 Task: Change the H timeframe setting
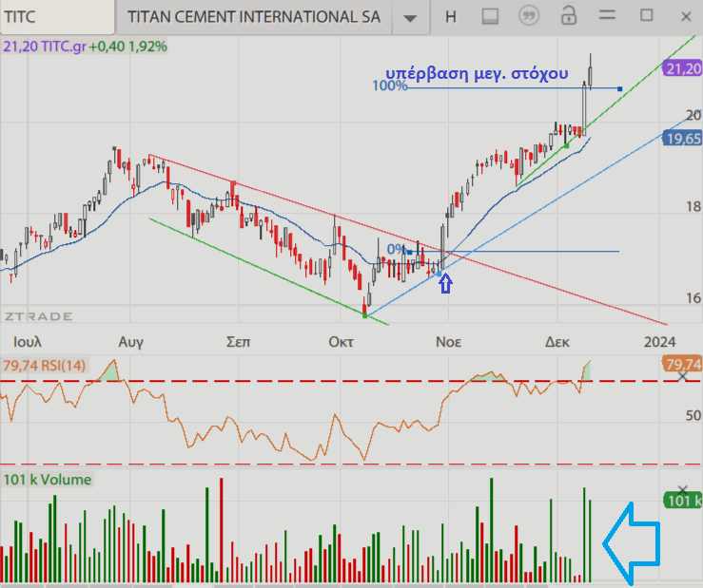click(451, 17)
